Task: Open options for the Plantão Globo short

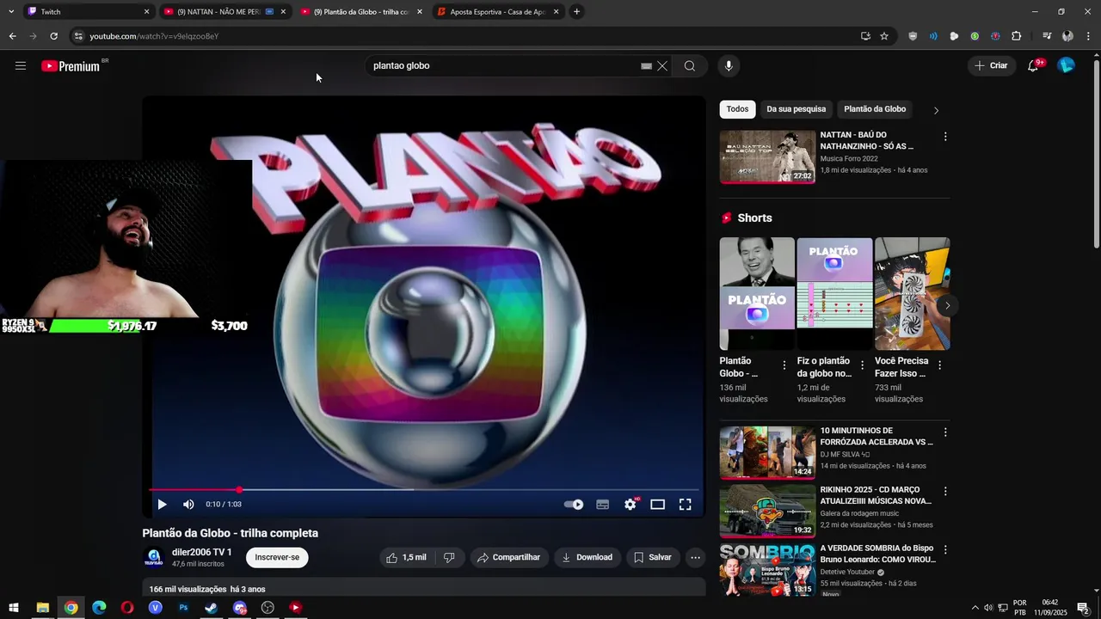Action: click(784, 365)
